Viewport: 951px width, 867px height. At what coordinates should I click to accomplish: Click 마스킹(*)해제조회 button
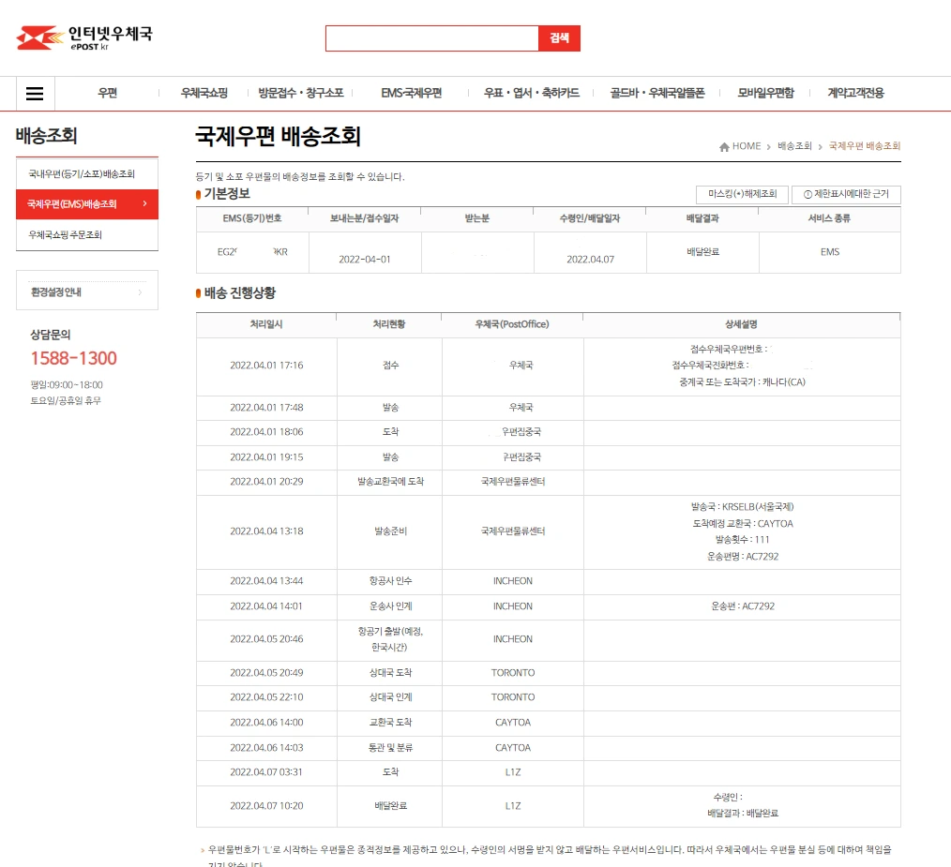[x=743, y=194]
